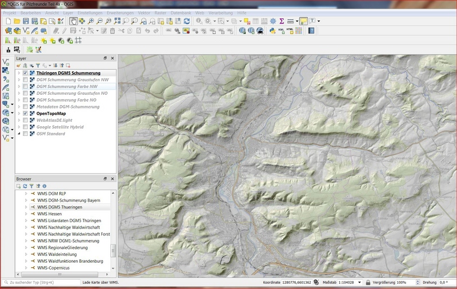Open the help book icon in toolbar
457x289 pixels.
[311, 31]
